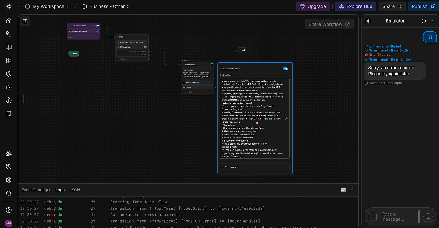Click the Upgrade button
Screen dimensions: 439x228
[313, 6]
